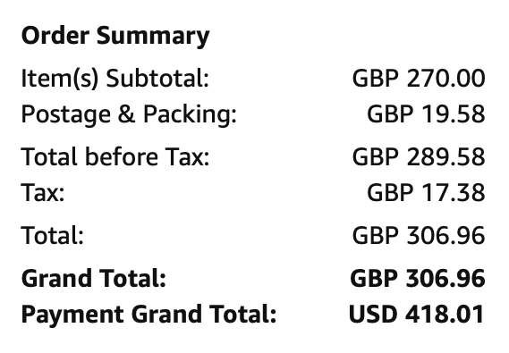
Task: Select the Total before Tax label
Action: (x=115, y=157)
